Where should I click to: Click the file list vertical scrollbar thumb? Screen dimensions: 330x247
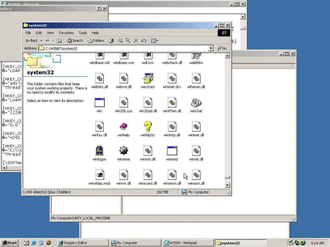(x=227, y=177)
